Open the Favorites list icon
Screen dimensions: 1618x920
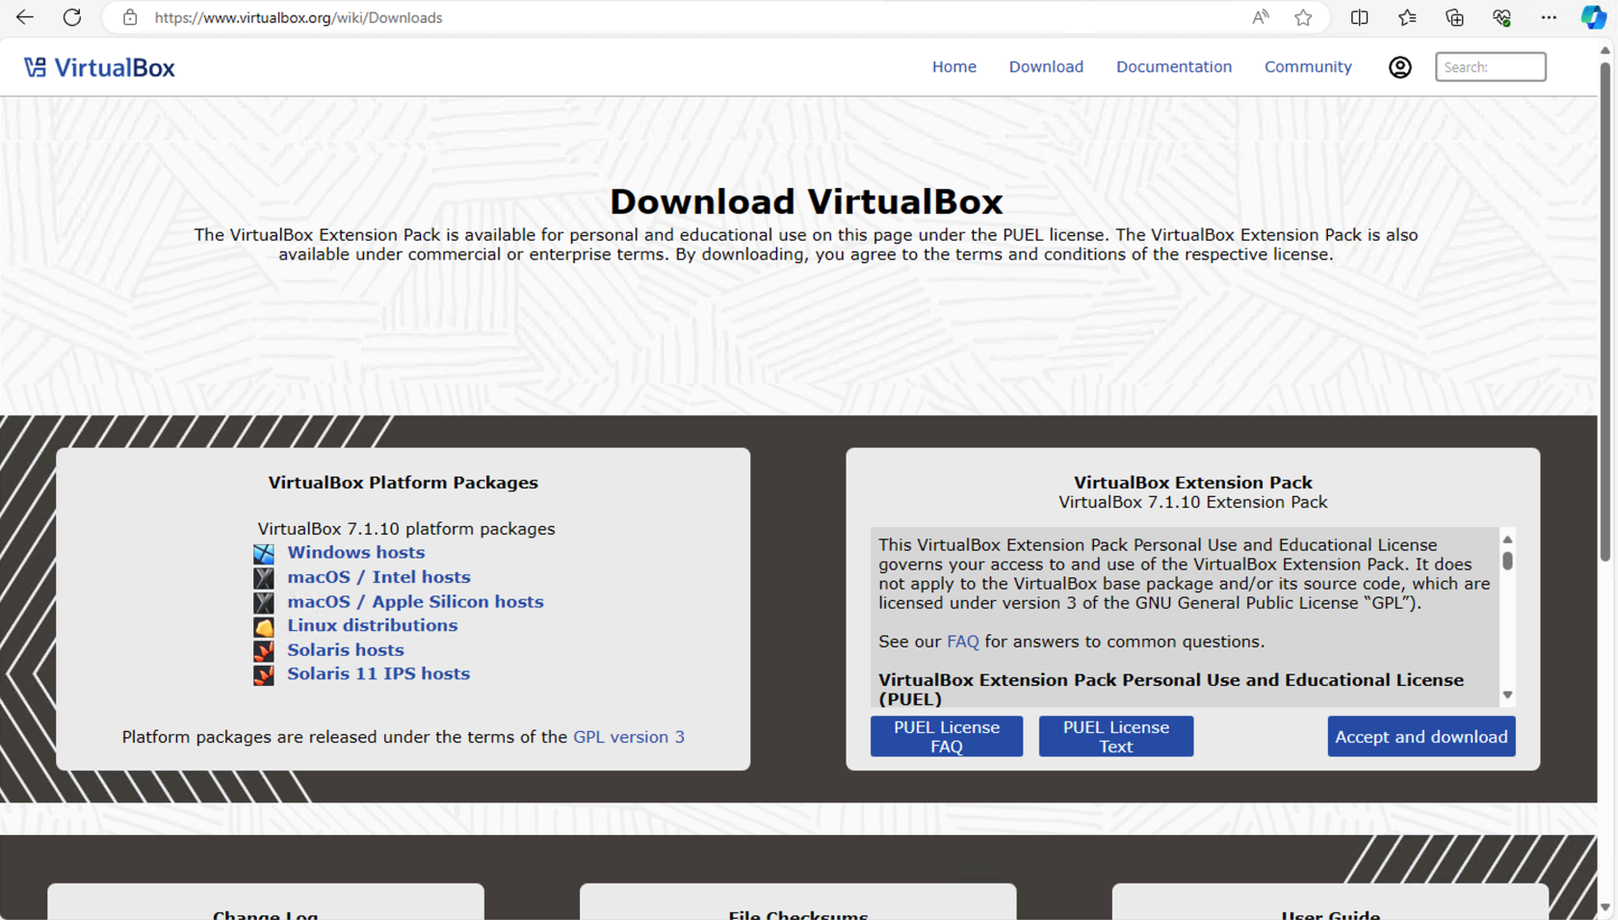click(x=1407, y=17)
